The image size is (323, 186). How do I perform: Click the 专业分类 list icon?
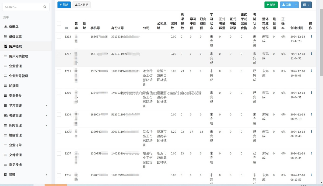point(5,96)
